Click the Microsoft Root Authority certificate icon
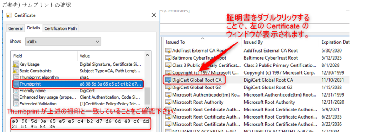The image size is (365, 137). 168,102
